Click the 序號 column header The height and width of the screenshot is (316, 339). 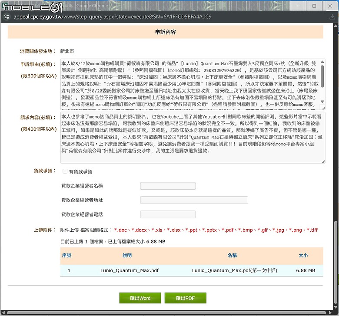pos(66,256)
